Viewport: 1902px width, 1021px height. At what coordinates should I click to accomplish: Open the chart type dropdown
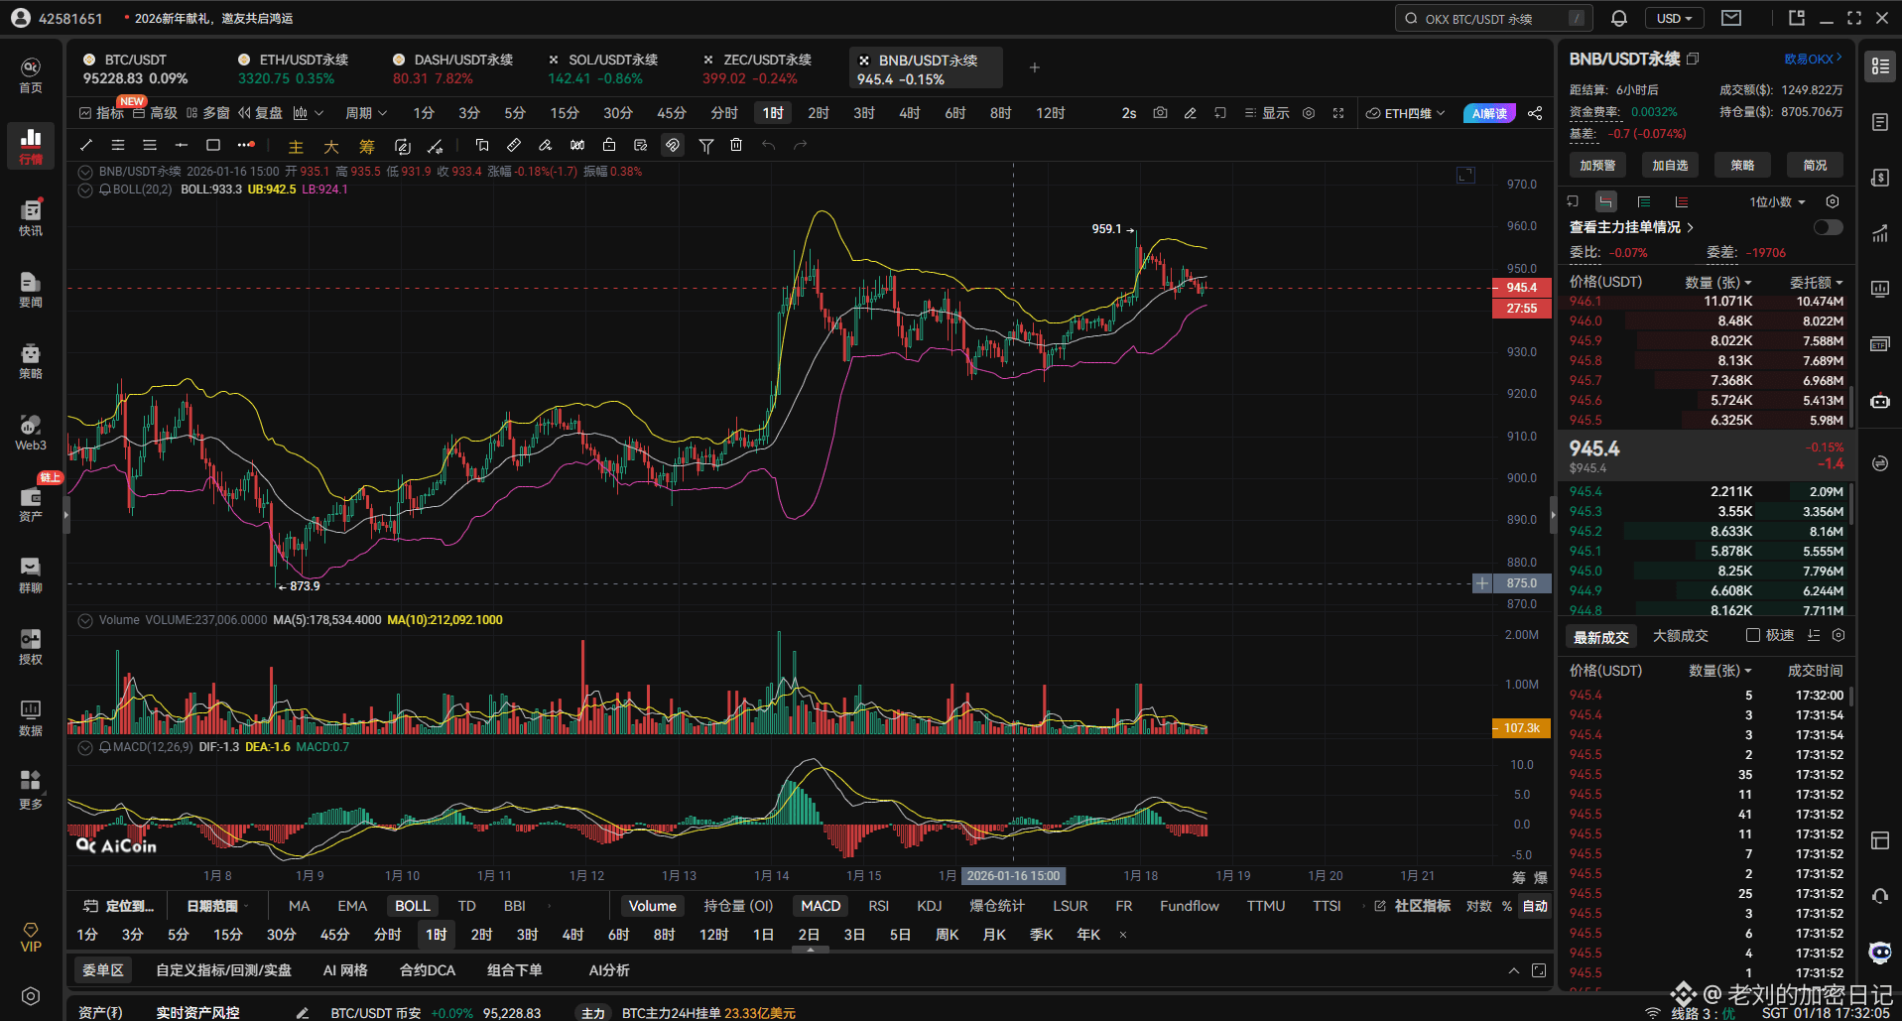click(309, 113)
